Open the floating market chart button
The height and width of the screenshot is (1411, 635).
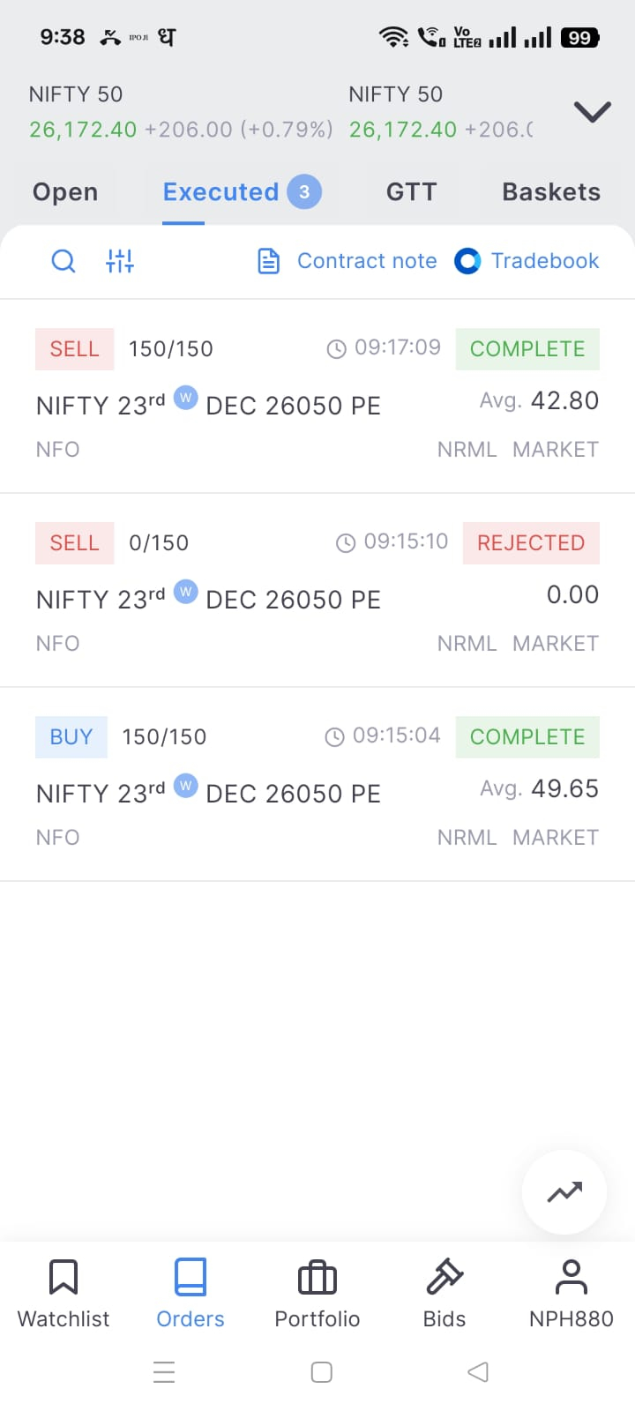coord(564,1192)
